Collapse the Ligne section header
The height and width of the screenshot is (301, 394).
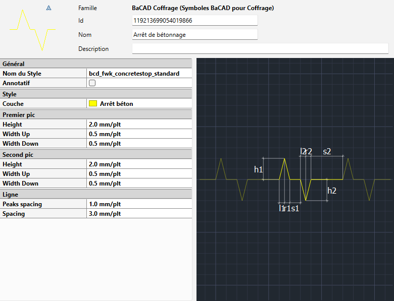[x=96, y=195]
